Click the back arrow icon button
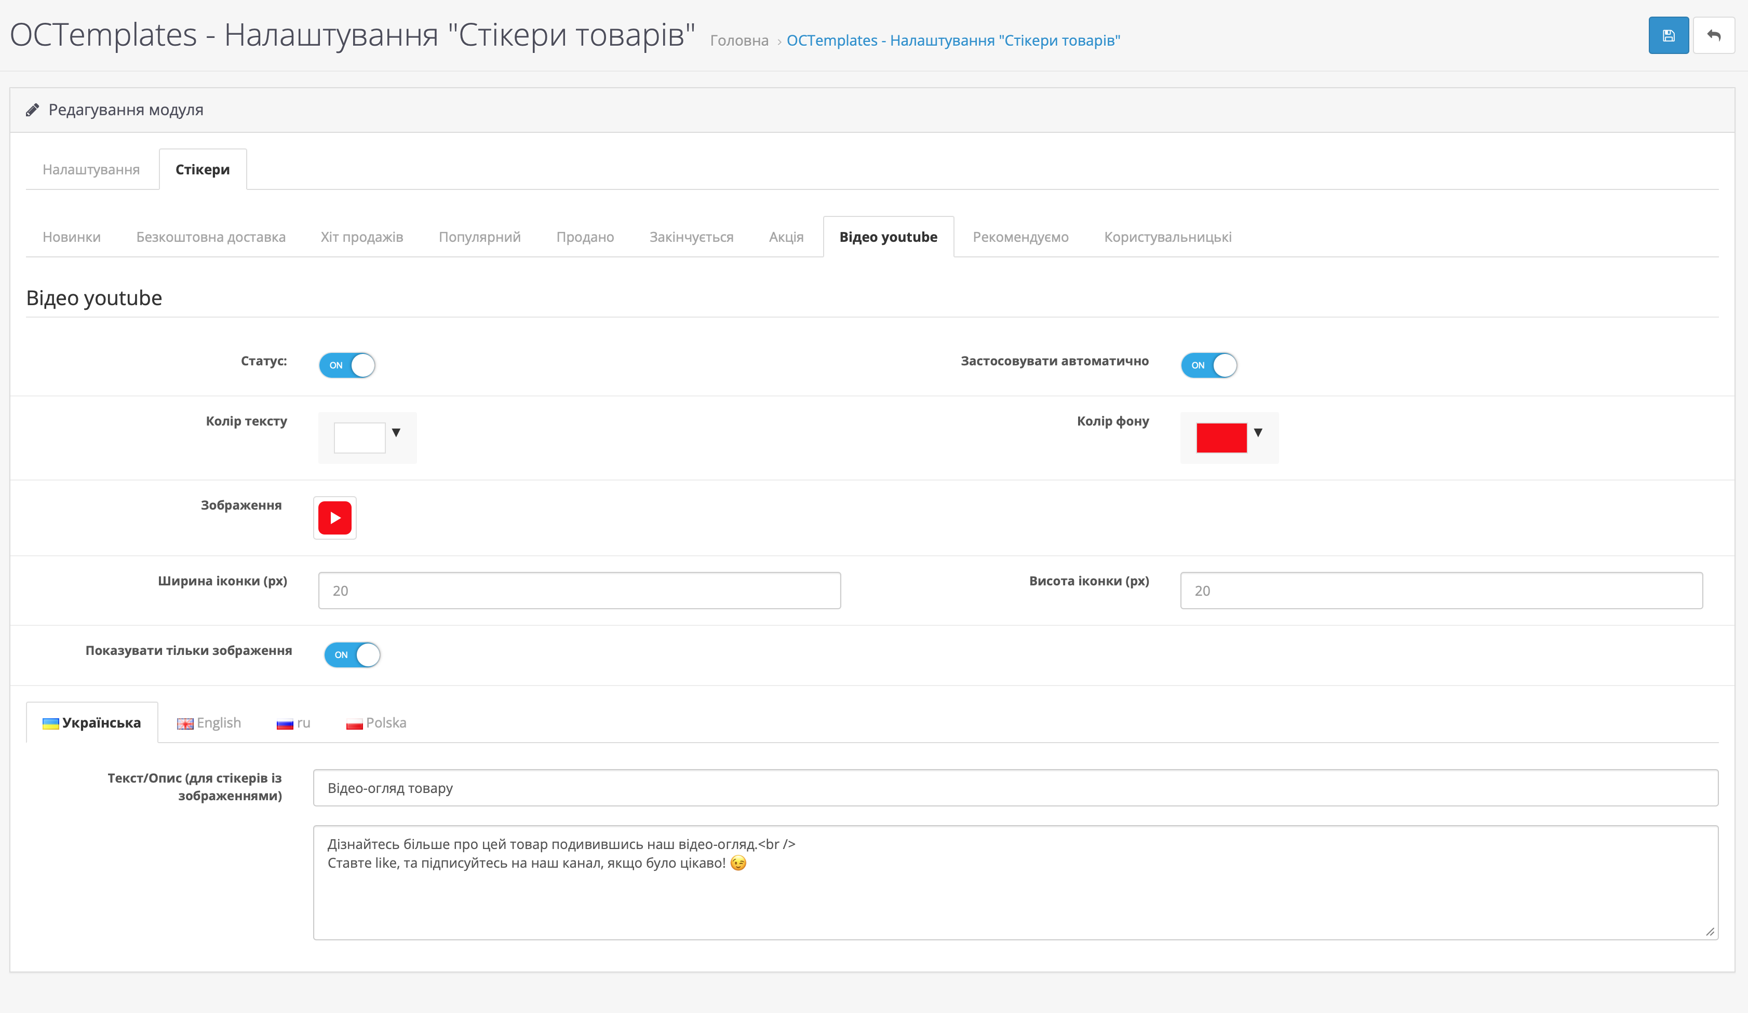 [1713, 35]
